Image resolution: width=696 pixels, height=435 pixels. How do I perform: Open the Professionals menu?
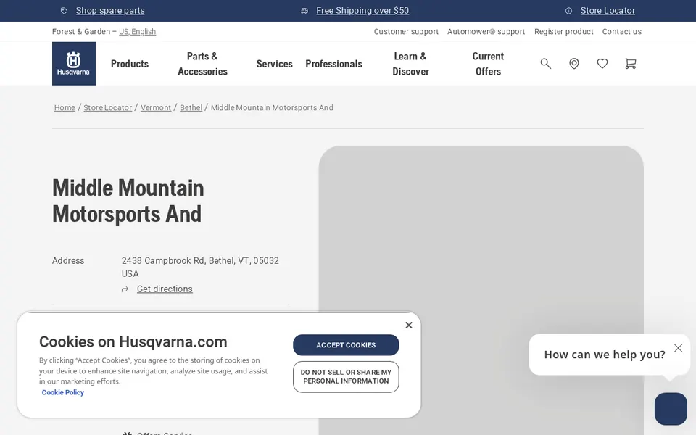333,64
